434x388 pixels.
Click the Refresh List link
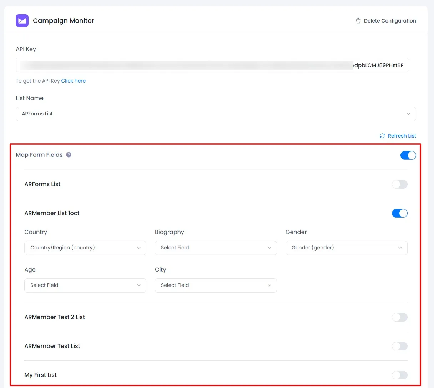tap(402, 136)
